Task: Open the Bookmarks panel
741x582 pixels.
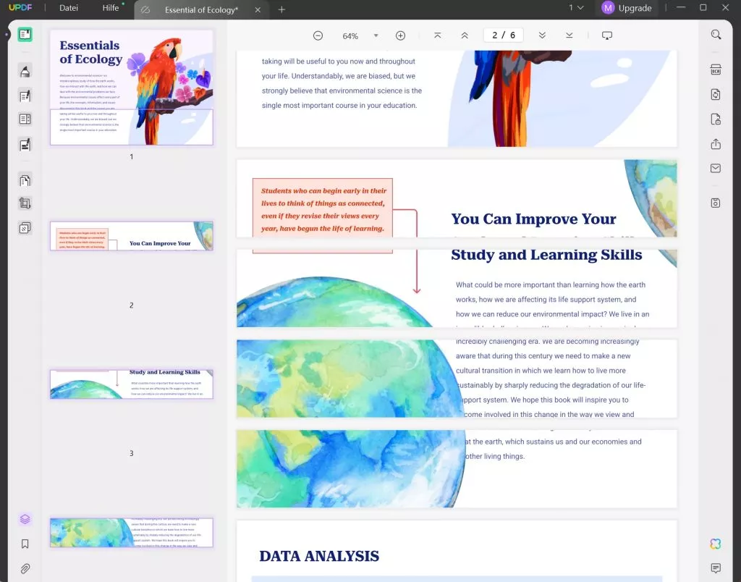Action: click(25, 544)
